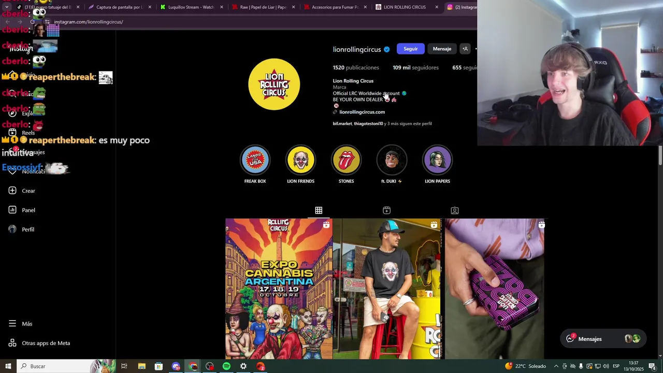Click the Seguir button
Screen dimensions: 663x373
(411, 49)
